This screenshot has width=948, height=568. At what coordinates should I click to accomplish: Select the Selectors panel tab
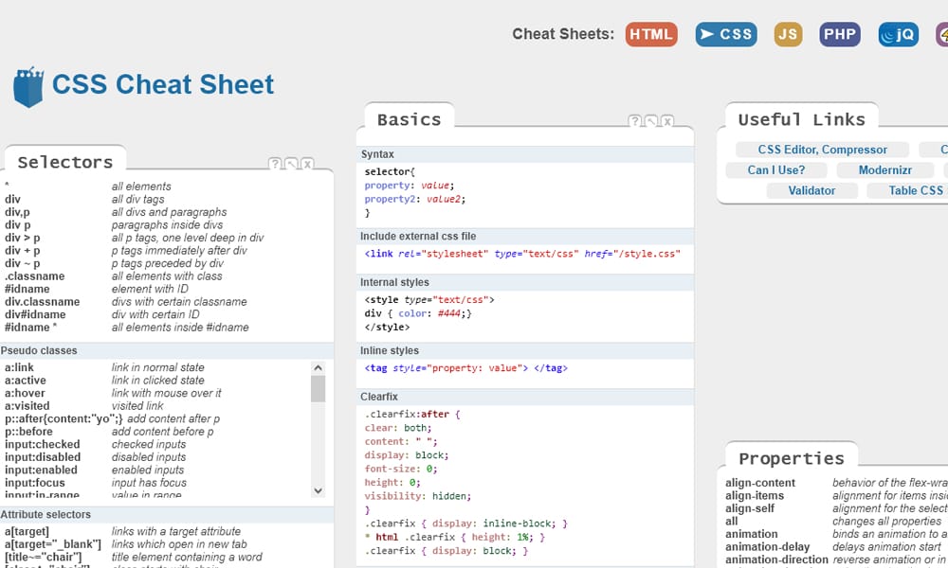(65, 162)
